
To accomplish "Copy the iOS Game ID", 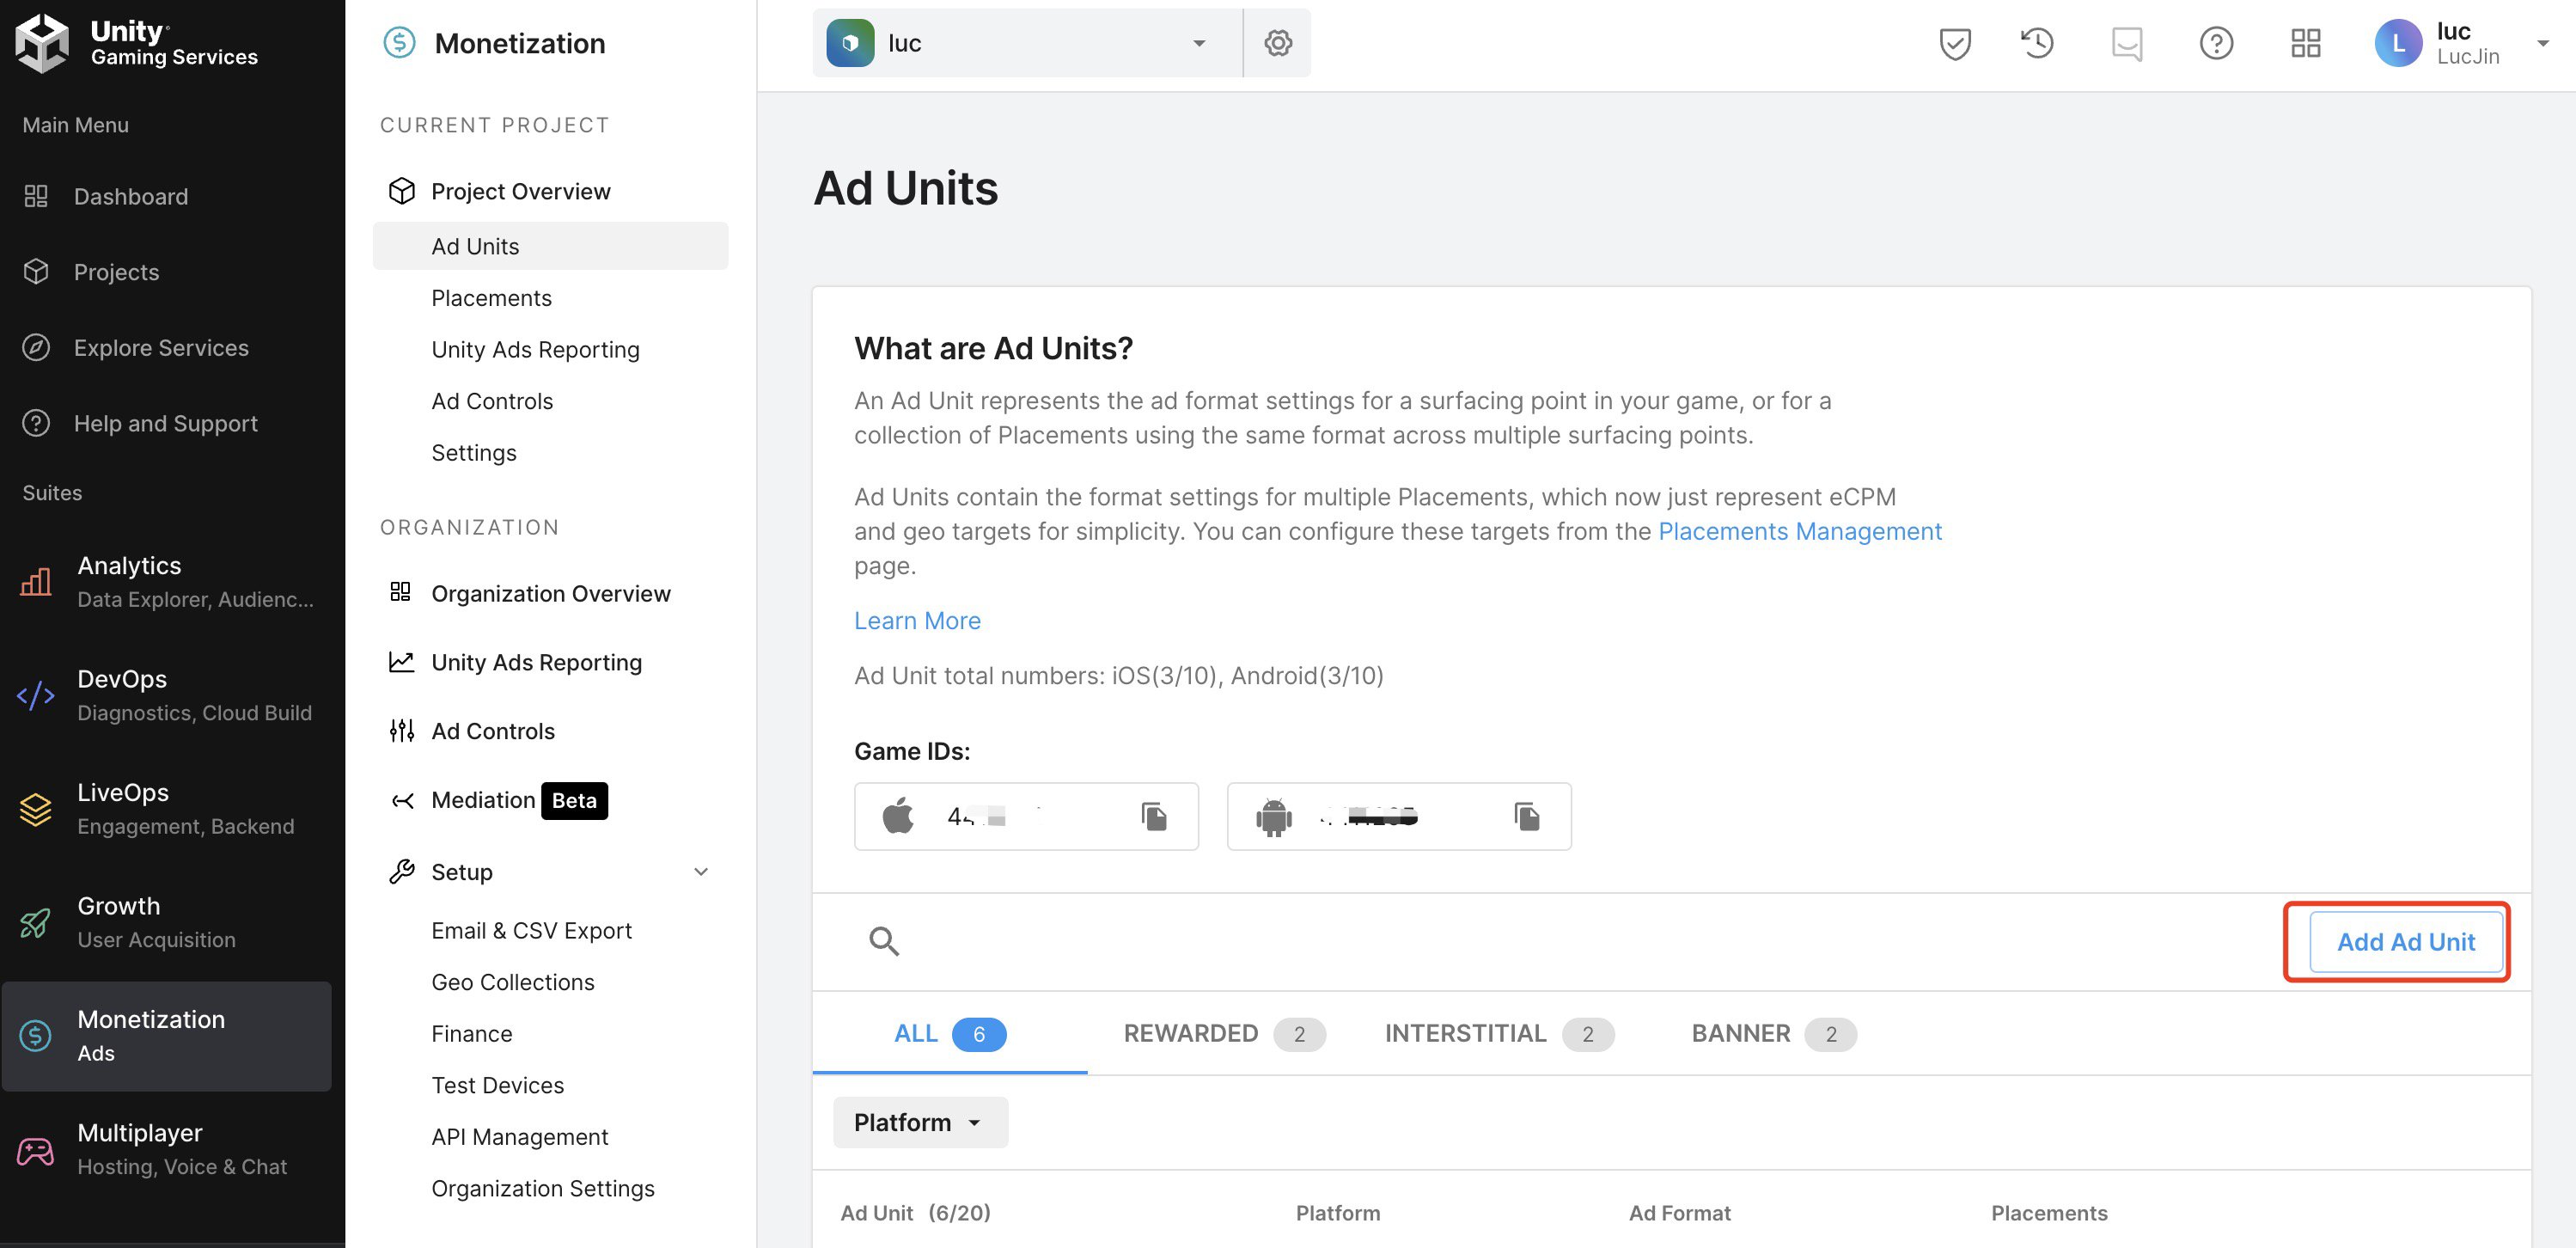I will click(x=1154, y=816).
